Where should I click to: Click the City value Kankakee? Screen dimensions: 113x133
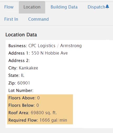(28, 68)
